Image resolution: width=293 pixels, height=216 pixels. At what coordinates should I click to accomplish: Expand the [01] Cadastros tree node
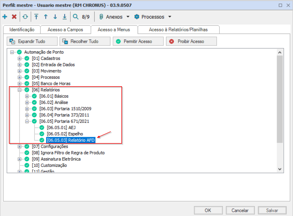[x=19, y=58]
